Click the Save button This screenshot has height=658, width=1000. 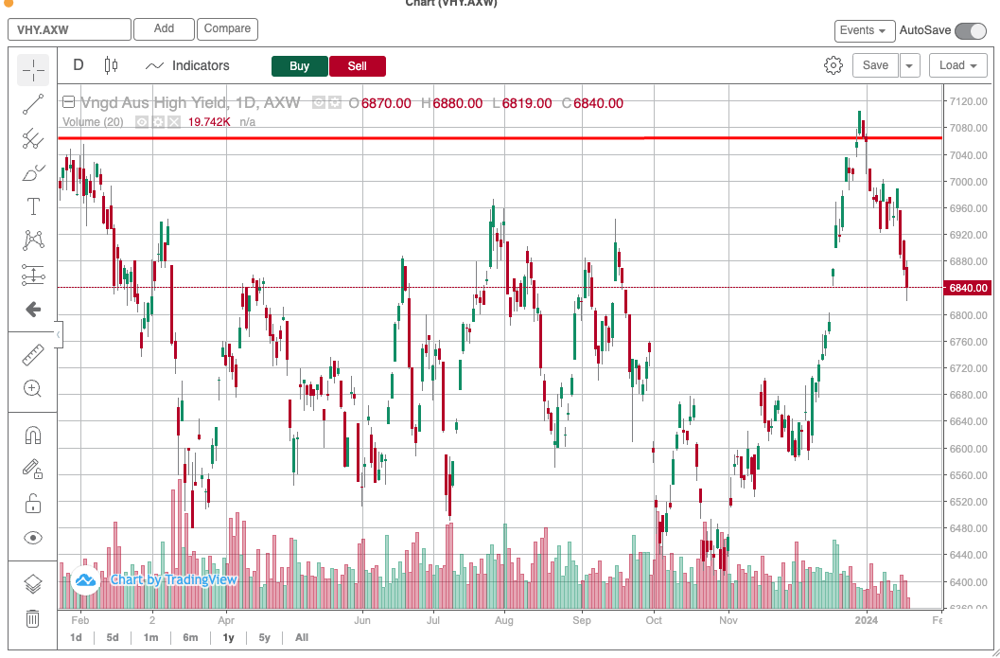click(875, 65)
